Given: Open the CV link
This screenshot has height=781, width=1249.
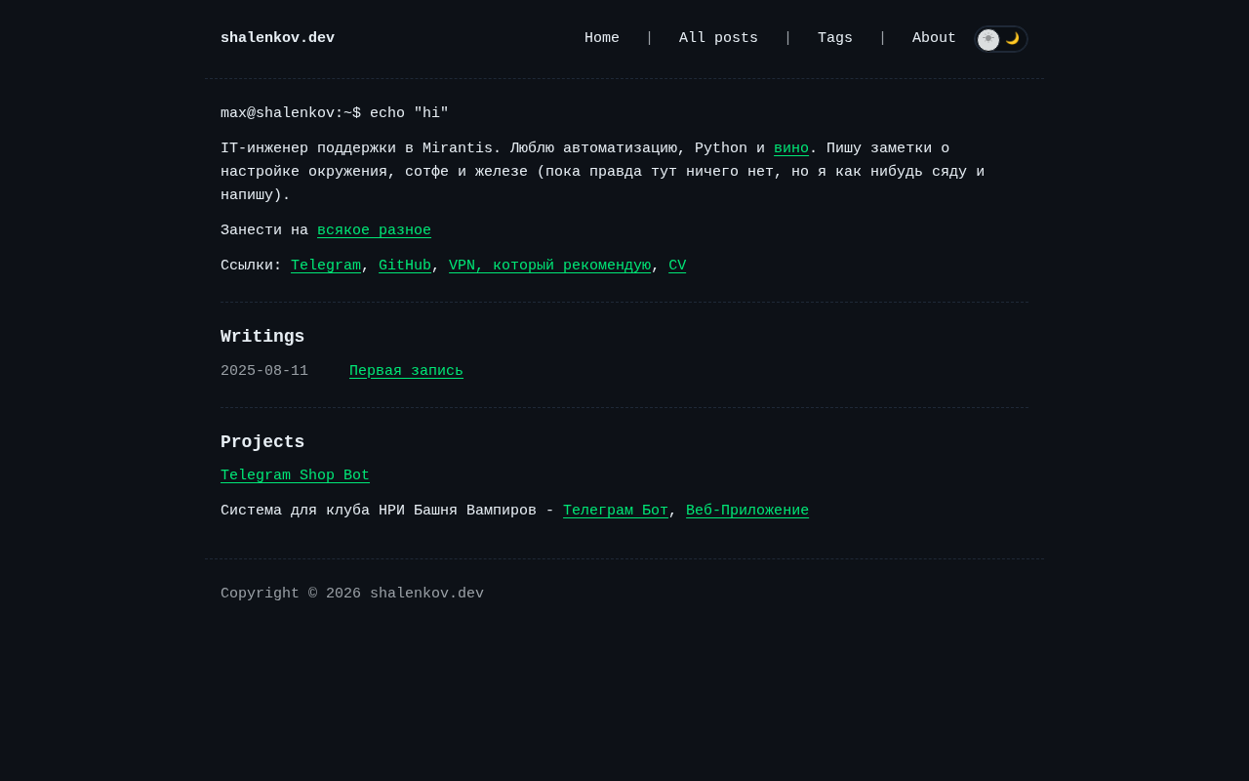Looking at the screenshot, I should [677, 266].
